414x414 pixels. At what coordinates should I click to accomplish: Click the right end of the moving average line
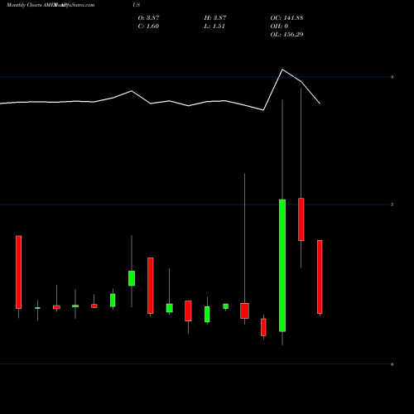point(320,103)
